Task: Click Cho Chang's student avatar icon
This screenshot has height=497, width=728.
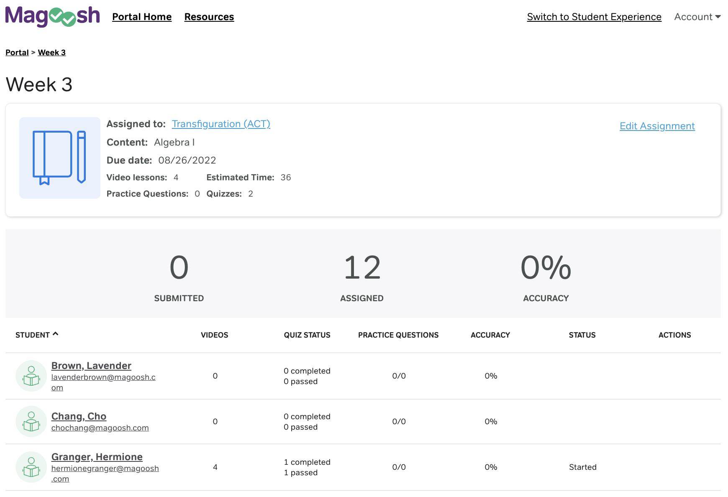Action: coord(31,421)
